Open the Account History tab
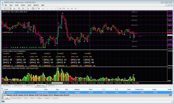The height and width of the screenshot is (104, 174). click(16, 98)
